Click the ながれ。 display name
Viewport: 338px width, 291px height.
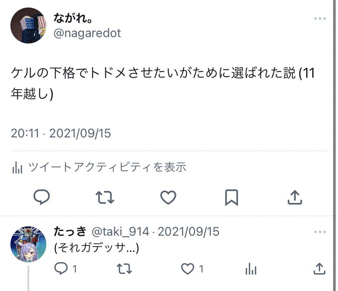click(73, 18)
